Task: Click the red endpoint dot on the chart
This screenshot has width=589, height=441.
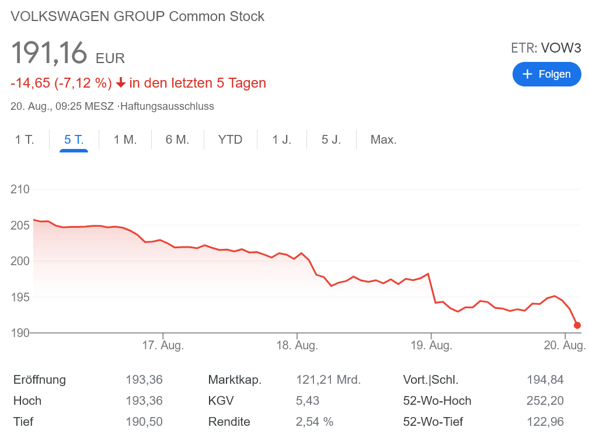Action: tap(577, 325)
